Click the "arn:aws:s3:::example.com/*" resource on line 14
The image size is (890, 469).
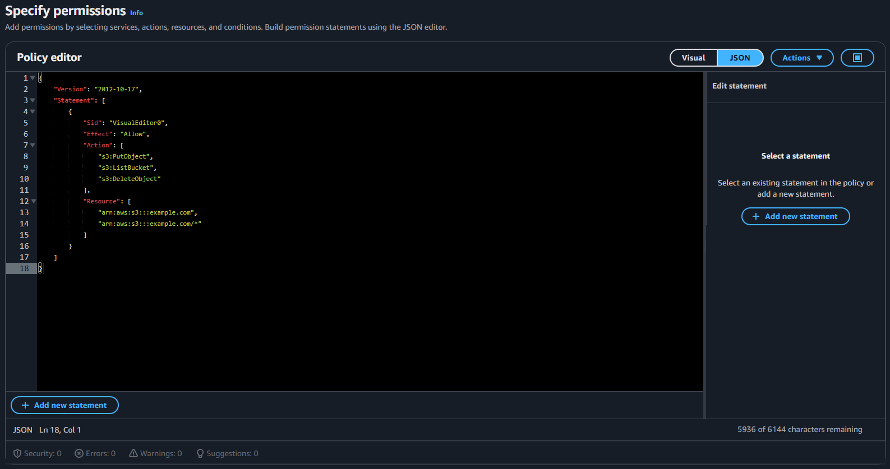pyautogui.click(x=149, y=224)
